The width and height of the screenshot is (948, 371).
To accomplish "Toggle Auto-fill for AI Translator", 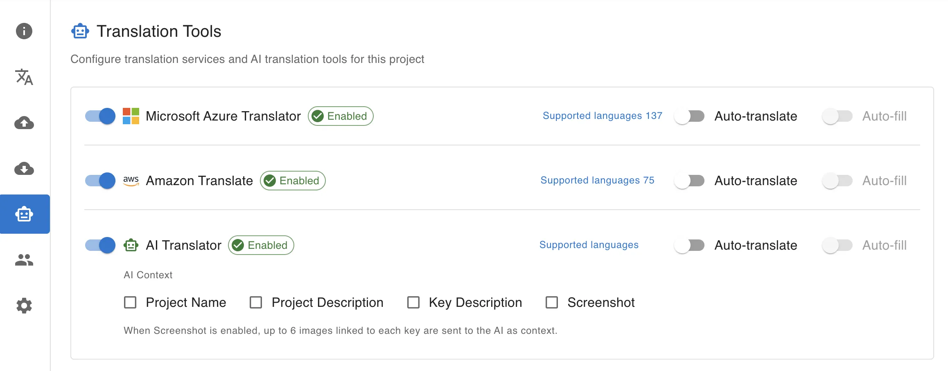I will [x=837, y=245].
